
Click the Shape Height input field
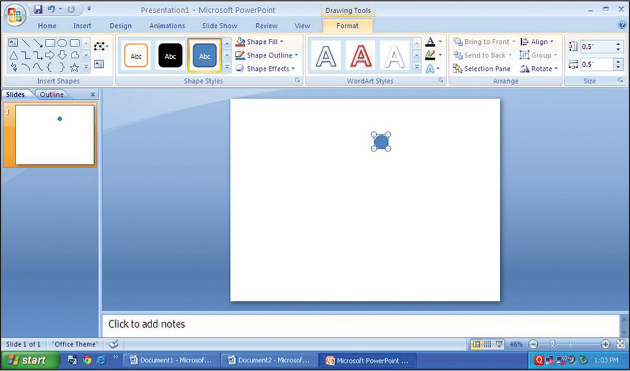click(597, 46)
